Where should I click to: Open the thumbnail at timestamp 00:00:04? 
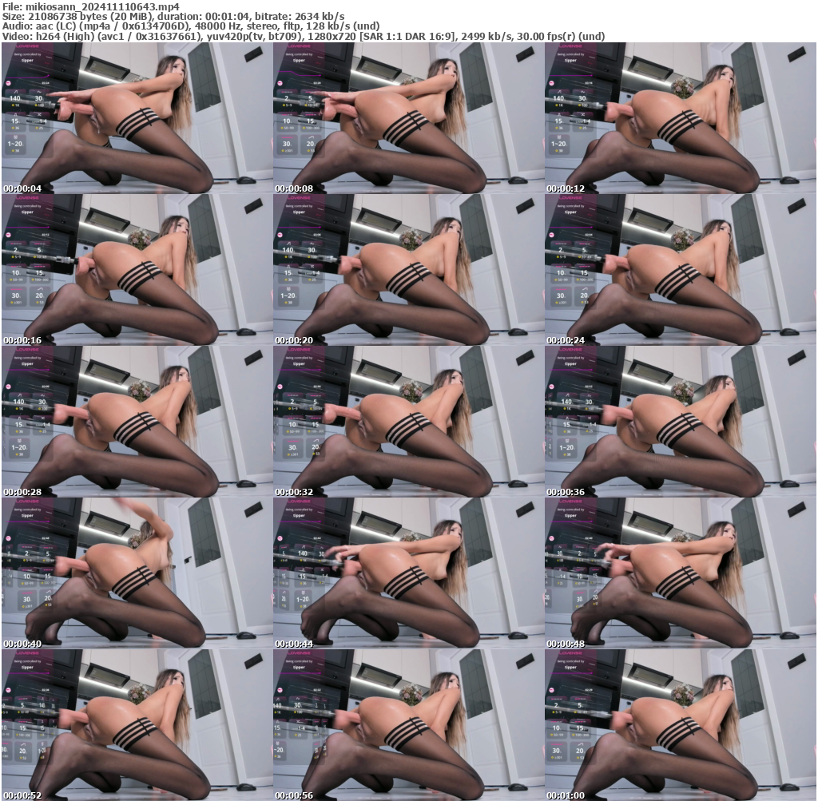[x=136, y=120]
